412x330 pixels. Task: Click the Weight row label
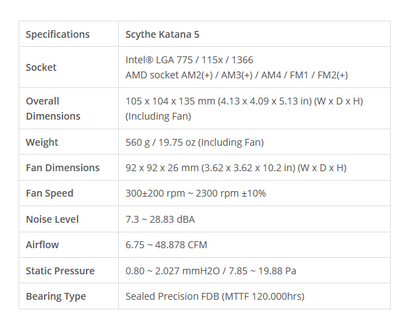tap(42, 142)
